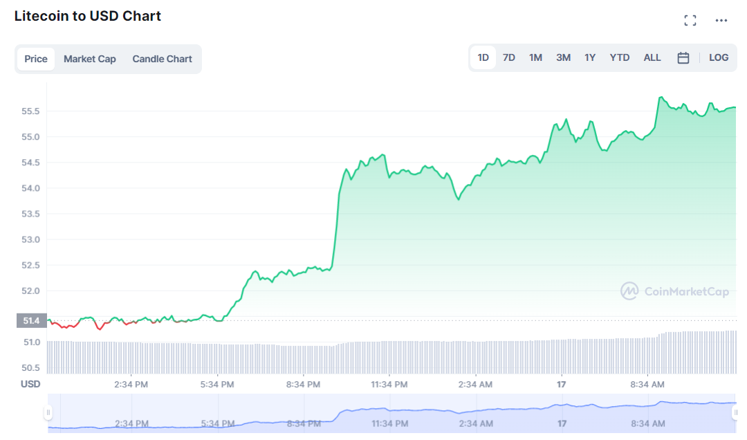Screen dimensions: 747x440
Task: Open fullscreen chart view icon
Action: tap(690, 20)
